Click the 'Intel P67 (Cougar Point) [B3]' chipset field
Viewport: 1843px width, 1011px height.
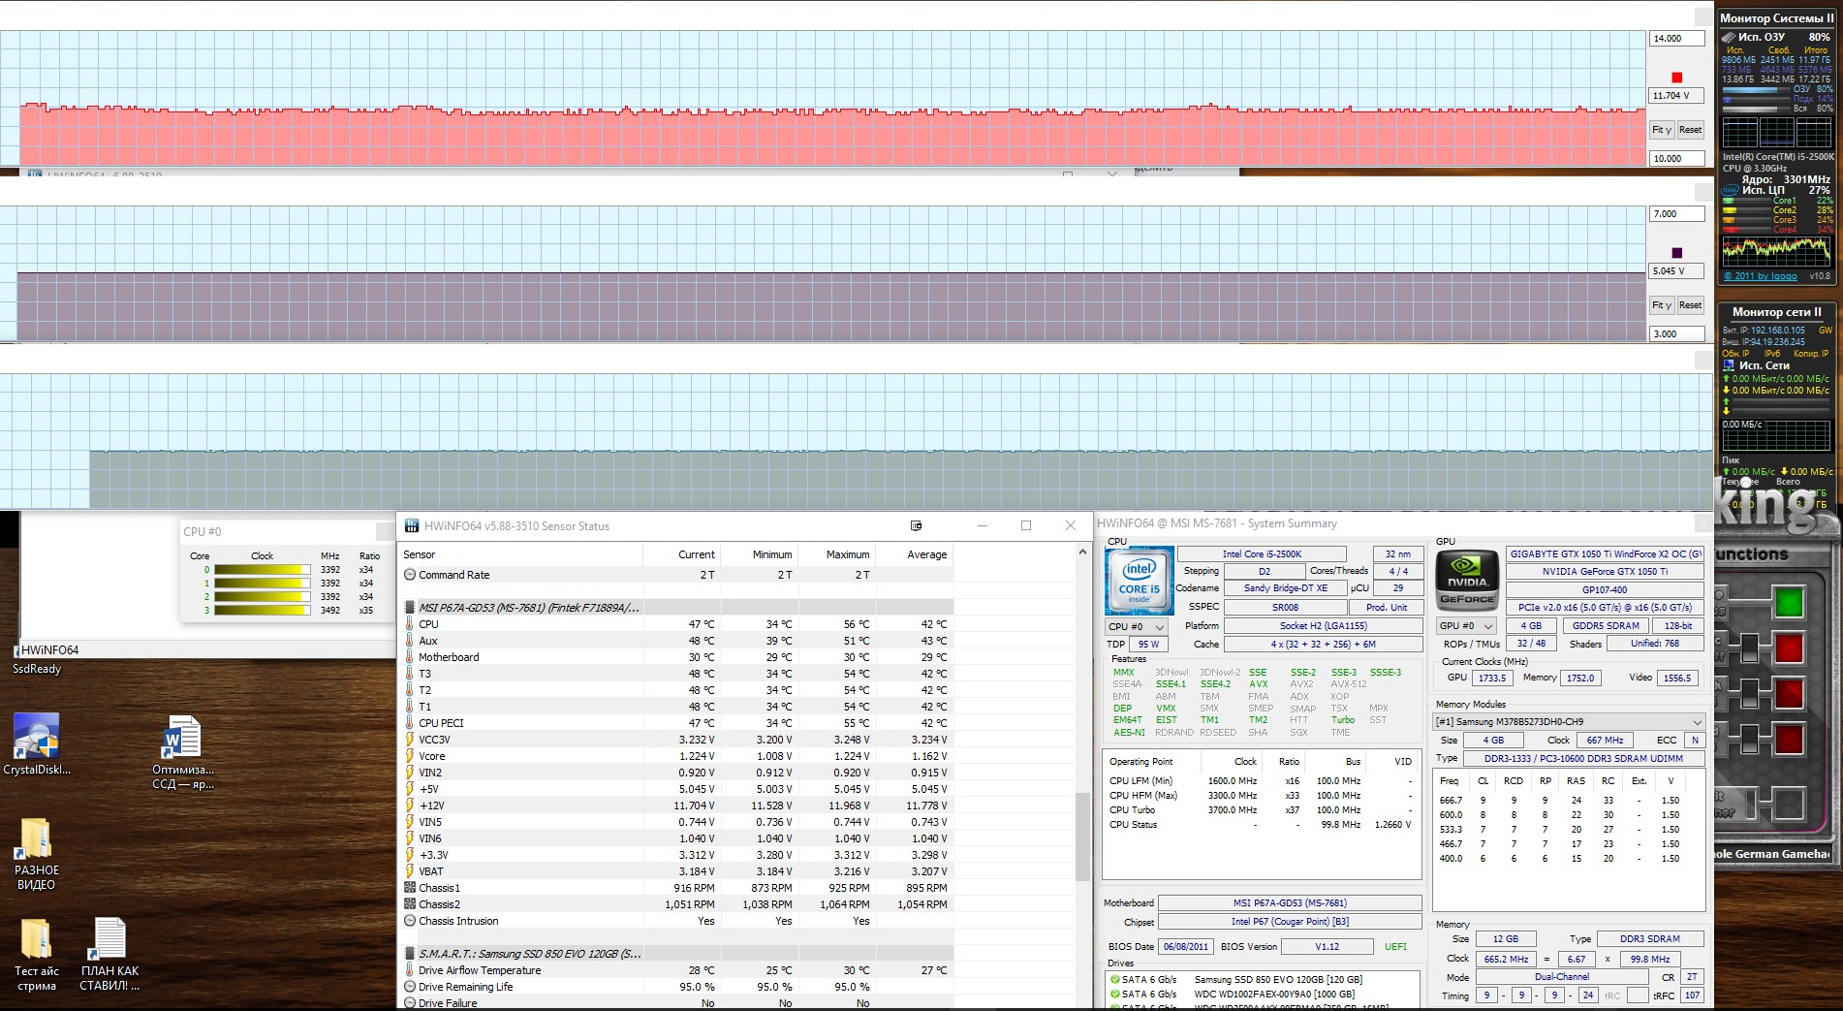(x=1290, y=922)
